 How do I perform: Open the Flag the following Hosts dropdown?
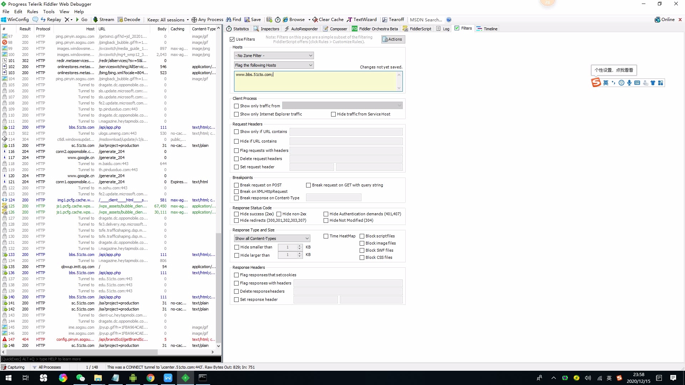point(274,65)
